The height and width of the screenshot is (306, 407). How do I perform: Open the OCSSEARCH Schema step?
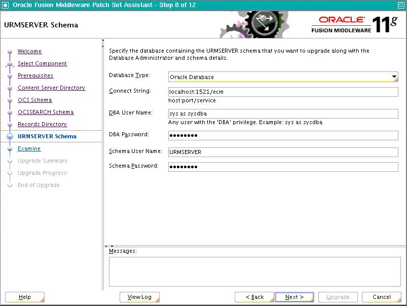tap(46, 112)
